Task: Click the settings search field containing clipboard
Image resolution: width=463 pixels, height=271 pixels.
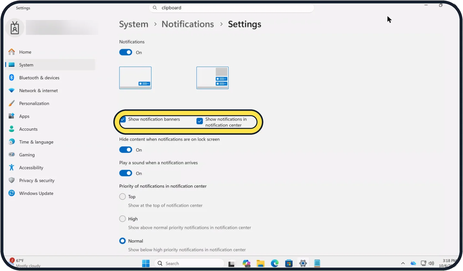Action: click(x=231, y=8)
